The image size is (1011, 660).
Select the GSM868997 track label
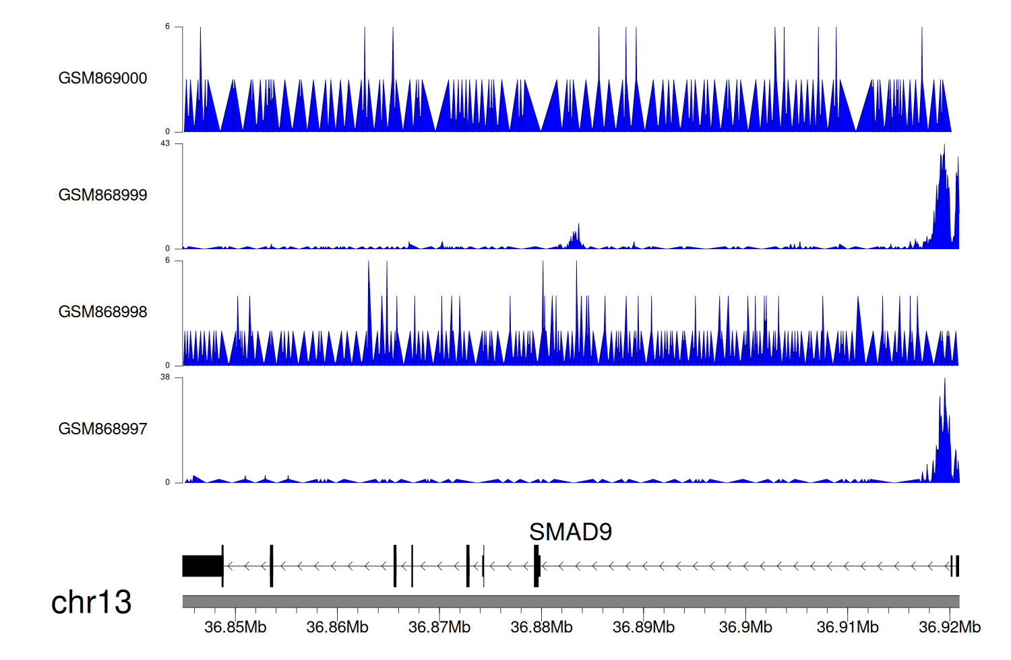[x=102, y=429]
